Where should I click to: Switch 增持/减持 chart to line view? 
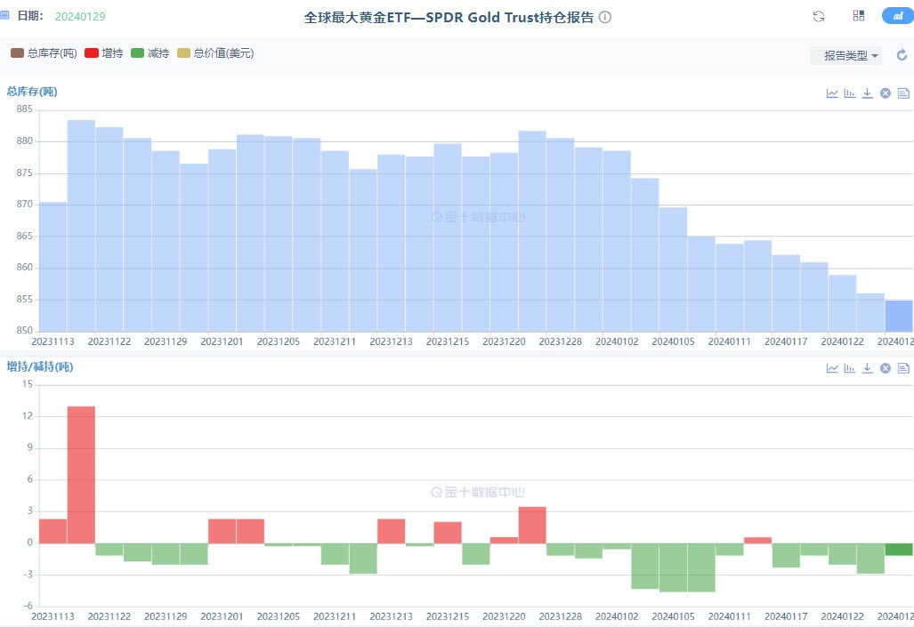coord(832,368)
